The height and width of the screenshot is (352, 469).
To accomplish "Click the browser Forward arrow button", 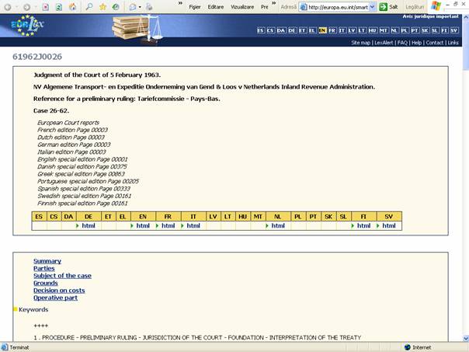I will coord(26,7).
